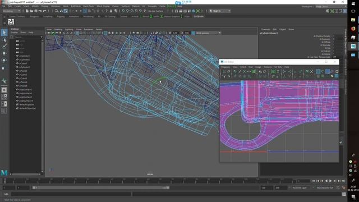Click the Maya icon in Windows taskbar
The height and width of the screenshot is (202, 359).
(353, 46)
